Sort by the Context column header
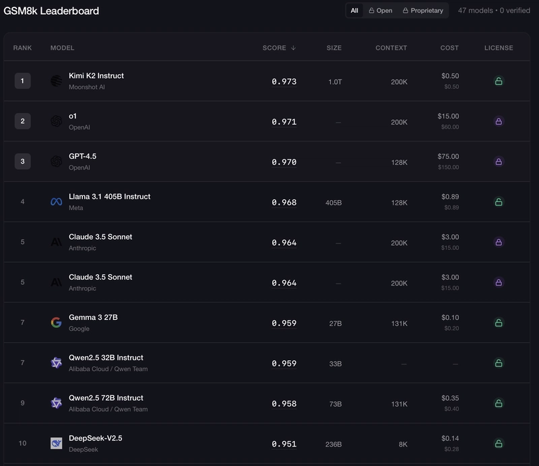The width and height of the screenshot is (539, 466). 391,48
